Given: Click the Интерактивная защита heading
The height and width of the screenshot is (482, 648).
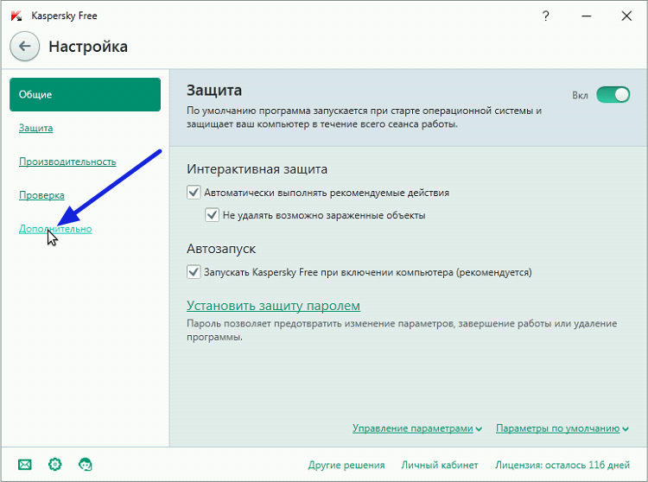Looking at the screenshot, I should point(257,169).
